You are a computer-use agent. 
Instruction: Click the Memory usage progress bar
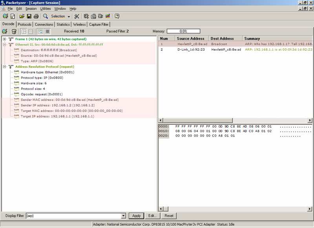(x=183, y=31)
